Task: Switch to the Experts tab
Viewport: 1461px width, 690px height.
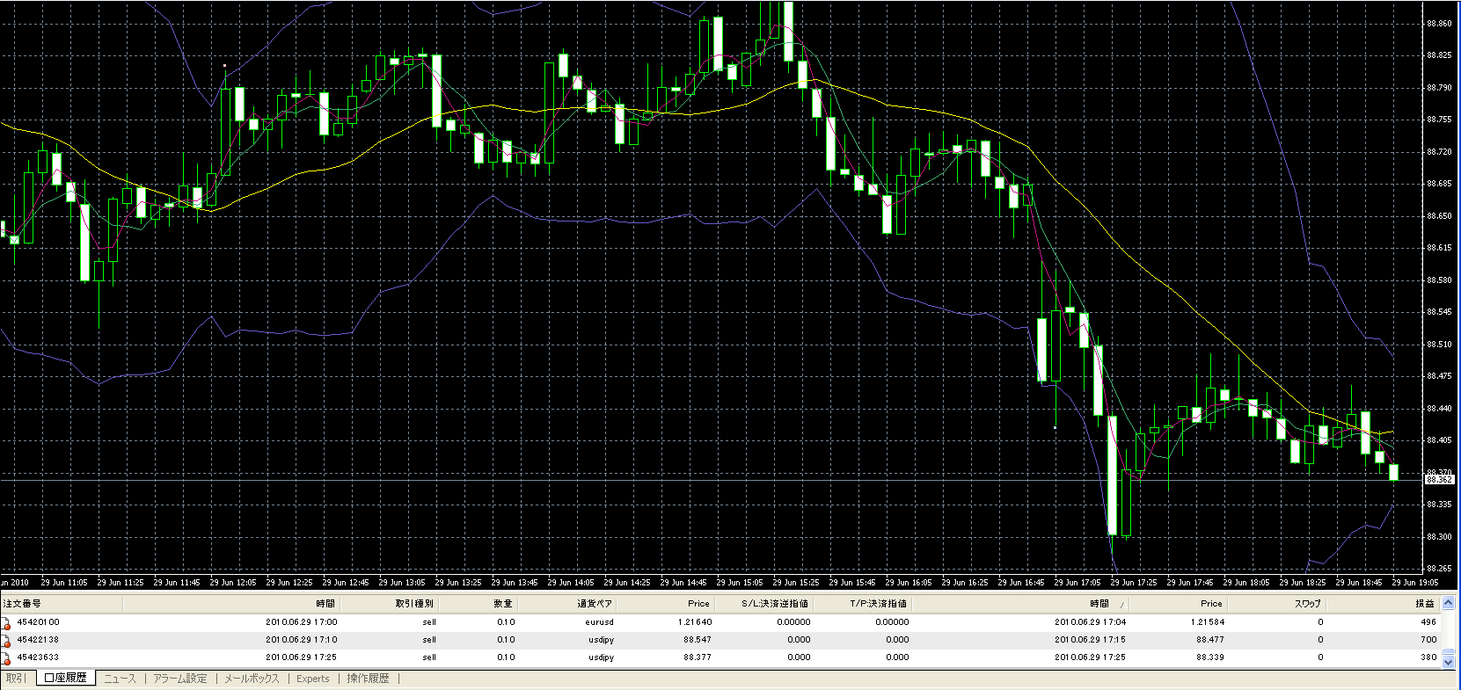Action: (x=313, y=679)
